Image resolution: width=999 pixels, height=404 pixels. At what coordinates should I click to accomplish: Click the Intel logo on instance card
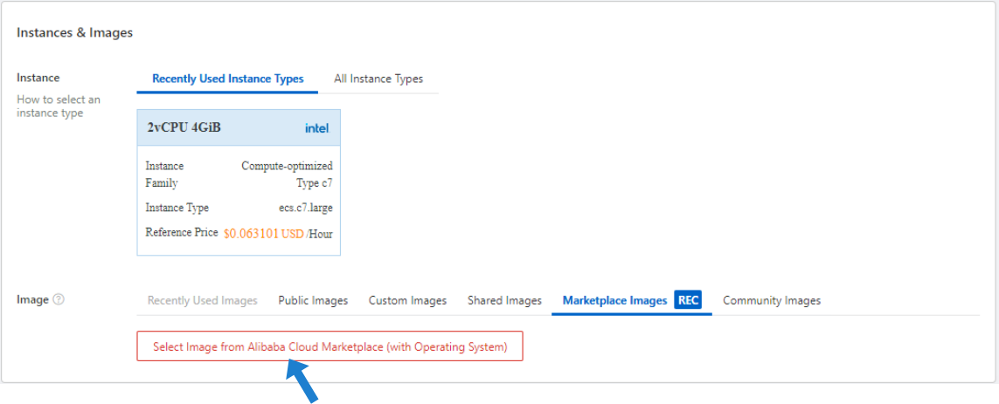pos(316,128)
